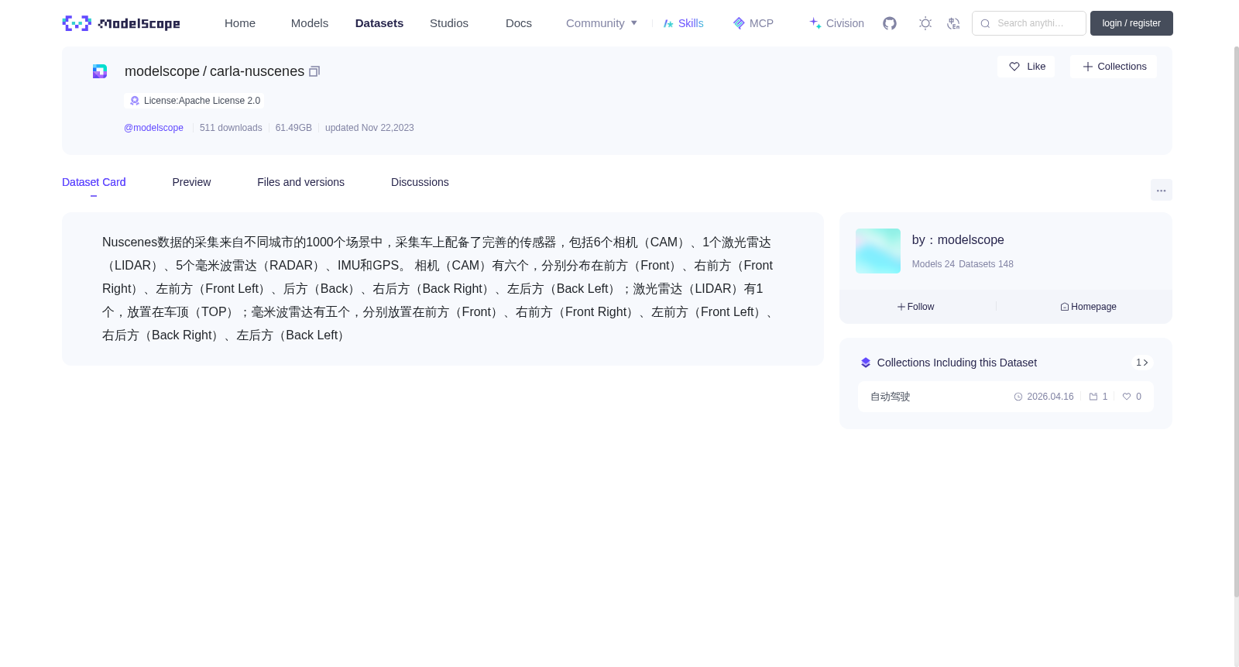Click the Models 24 count text

(933, 264)
